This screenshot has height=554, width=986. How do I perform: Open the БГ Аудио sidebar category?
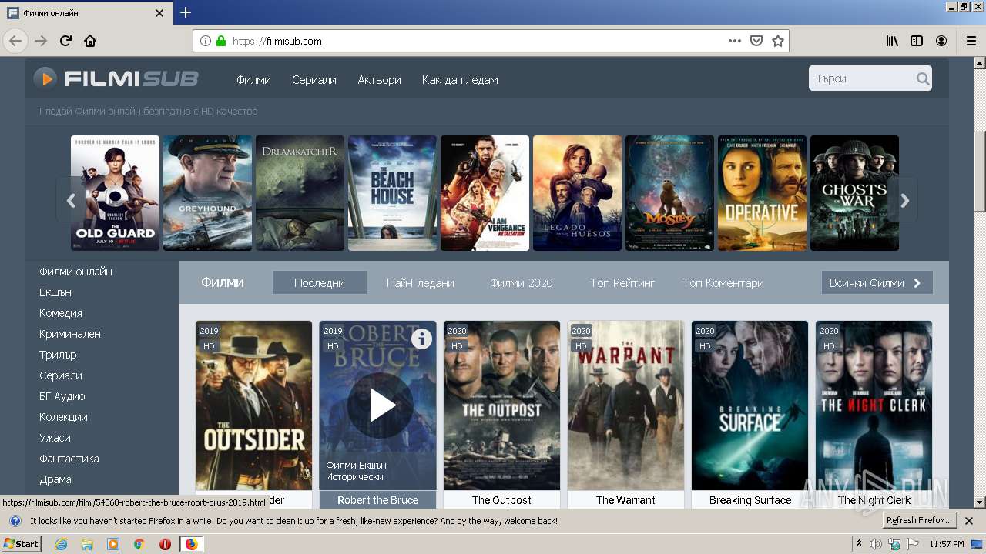point(62,396)
